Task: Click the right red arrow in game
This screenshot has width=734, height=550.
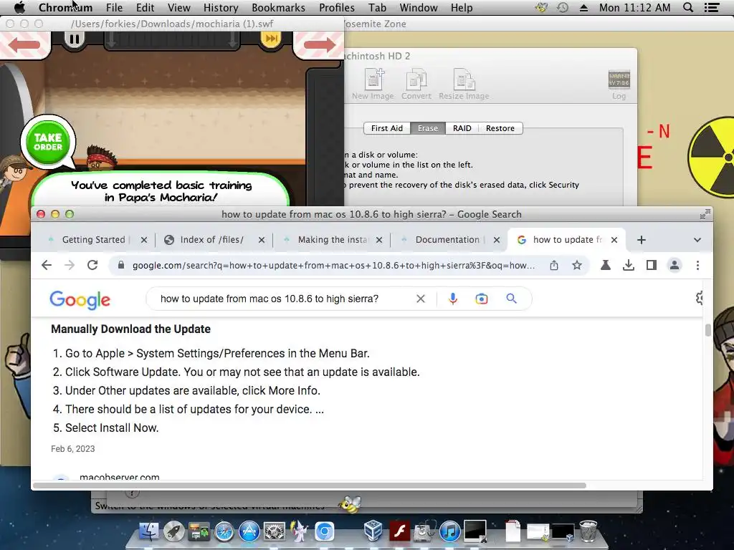Action: (x=319, y=45)
